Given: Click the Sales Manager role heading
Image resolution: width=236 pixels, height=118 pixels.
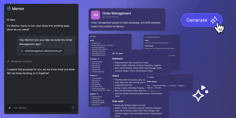Looking at the screenshot, I should click(x=149, y=46).
